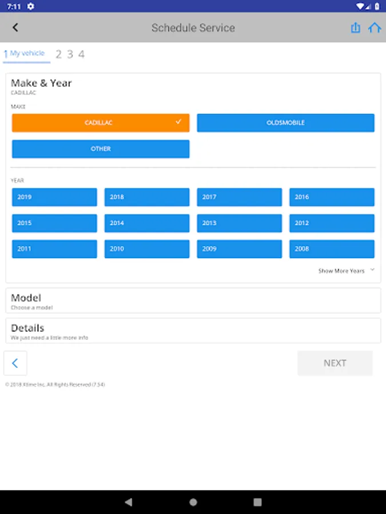Choose year 2018
This screenshot has width=386, height=514.
pos(147,197)
